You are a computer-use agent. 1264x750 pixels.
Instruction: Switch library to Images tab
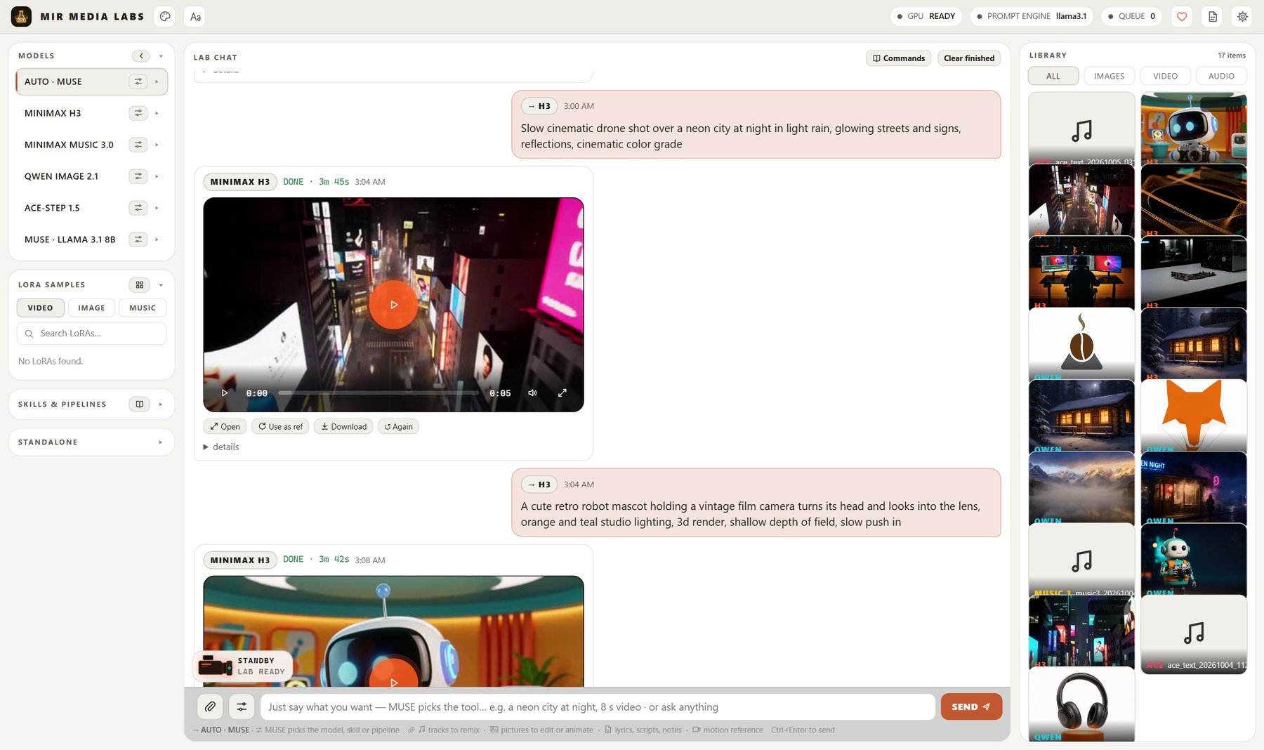(x=1110, y=76)
